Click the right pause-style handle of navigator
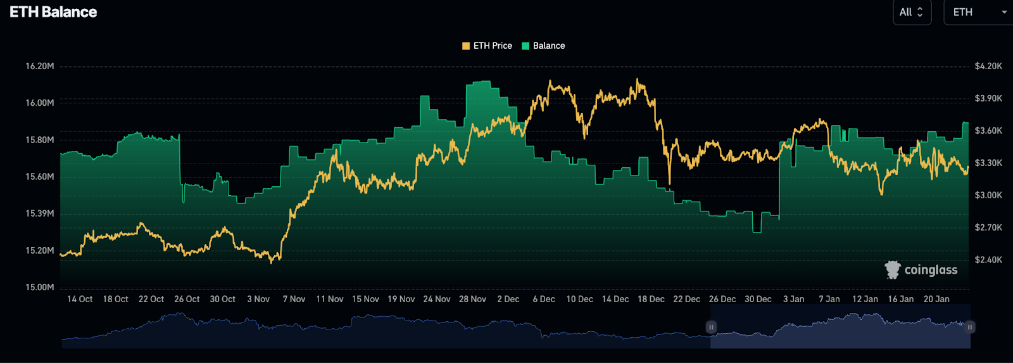 tap(970, 327)
